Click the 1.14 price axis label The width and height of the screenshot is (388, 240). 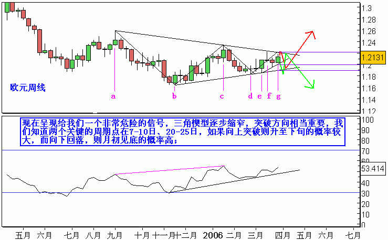coord(369,100)
